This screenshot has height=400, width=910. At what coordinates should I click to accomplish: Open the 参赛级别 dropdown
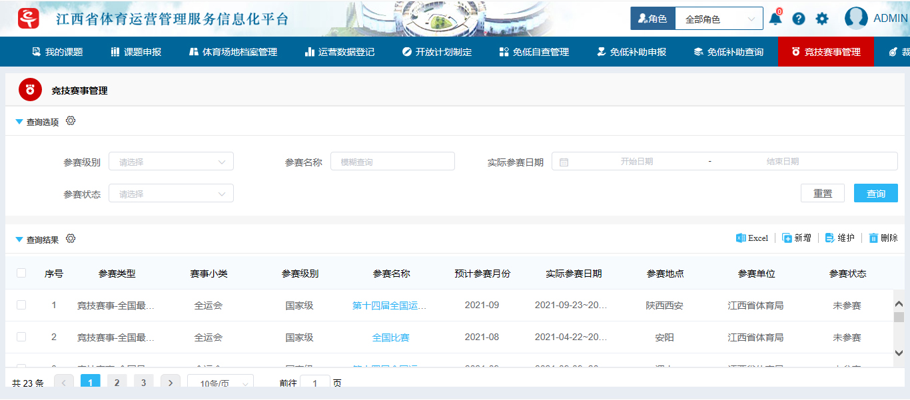[171, 162]
